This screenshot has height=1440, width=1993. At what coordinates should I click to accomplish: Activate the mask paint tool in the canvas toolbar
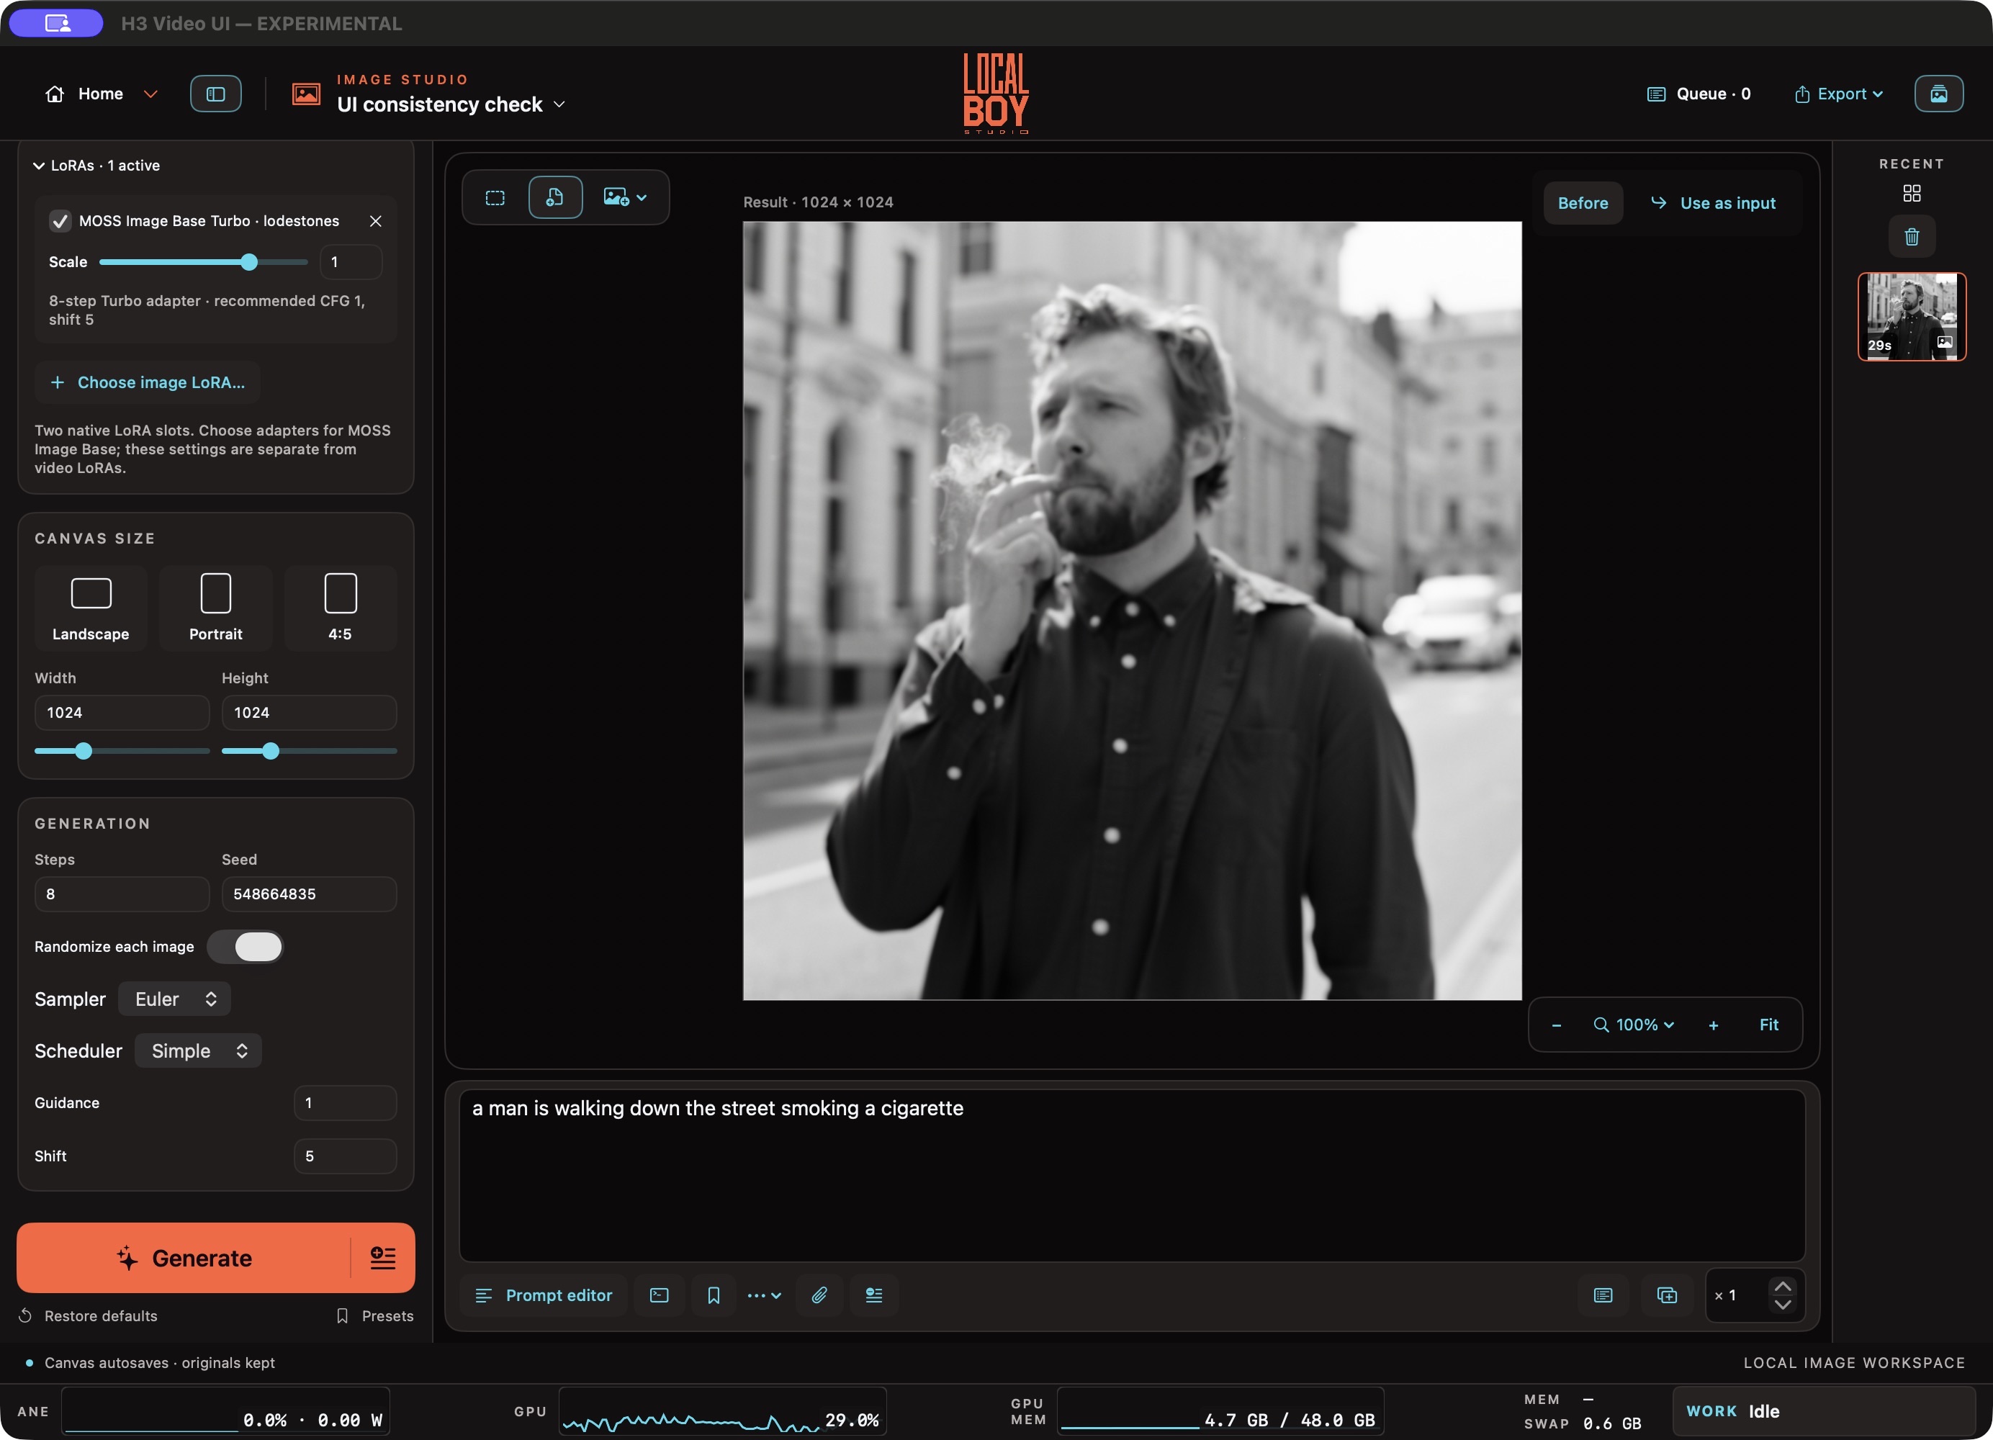coord(554,198)
